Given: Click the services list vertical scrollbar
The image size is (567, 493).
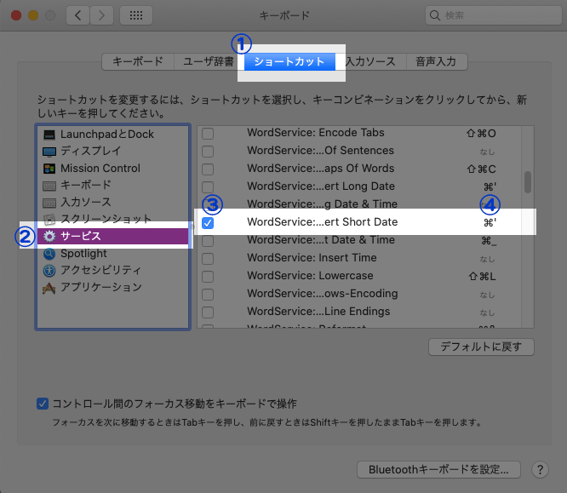Looking at the screenshot, I should pos(528,182).
